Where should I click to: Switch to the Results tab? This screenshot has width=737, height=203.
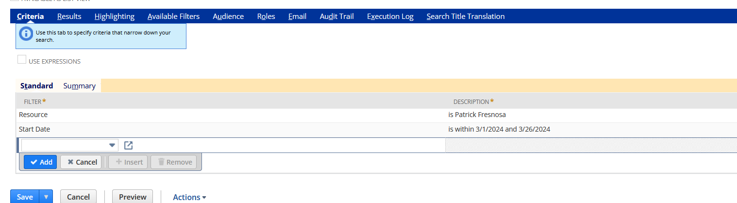point(69,17)
